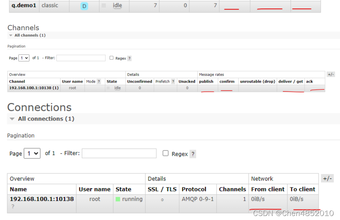The image size is (340, 220).
Task: Open the Regex help icon in connections
Action: click(193, 154)
